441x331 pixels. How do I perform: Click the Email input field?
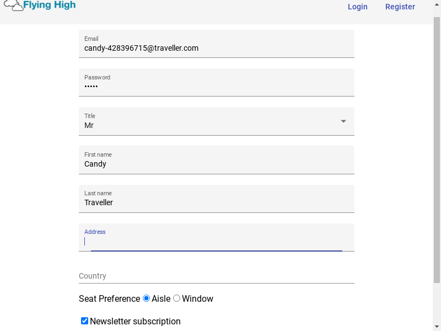click(x=216, y=48)
